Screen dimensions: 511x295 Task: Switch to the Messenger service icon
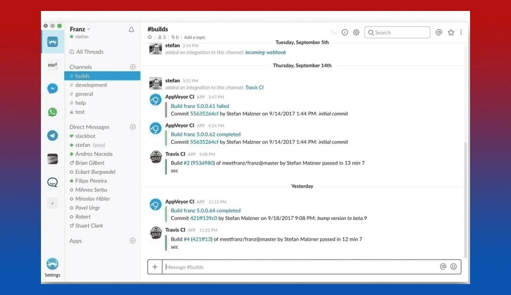pos(53,88)
